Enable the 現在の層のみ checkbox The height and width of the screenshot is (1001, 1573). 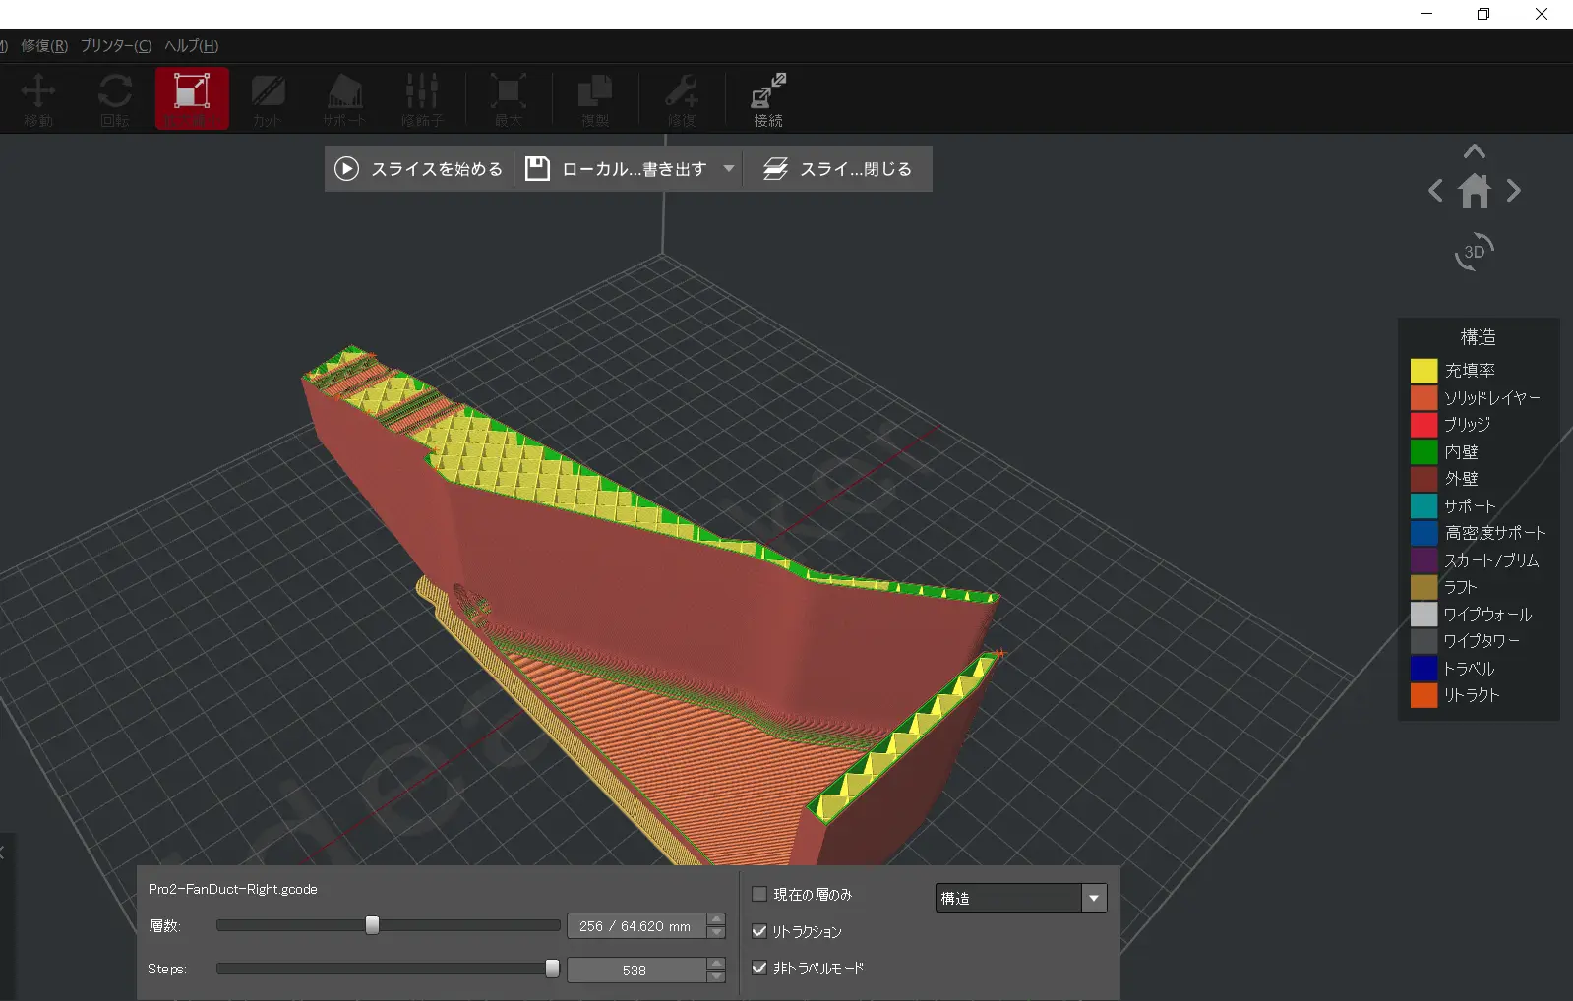[759, 894]
